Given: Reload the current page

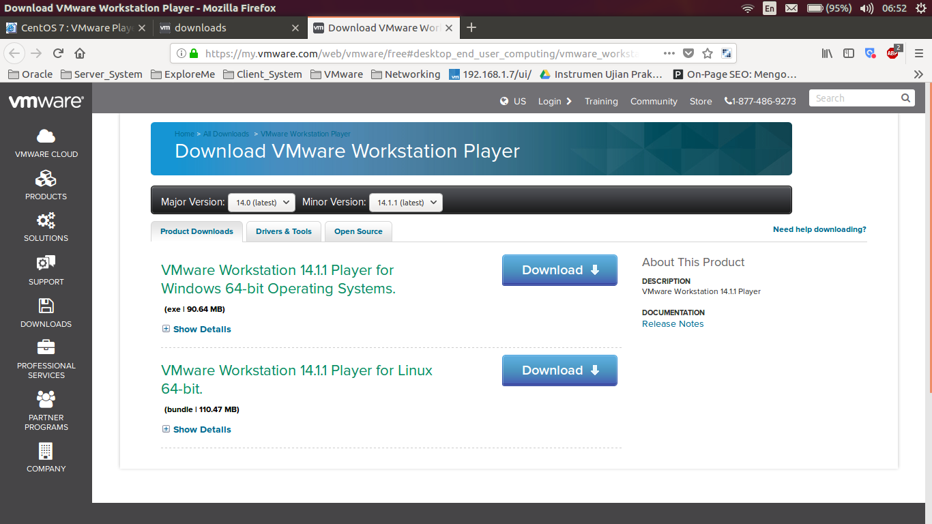Looking at the screenshot, I should (x=58, y=53).
